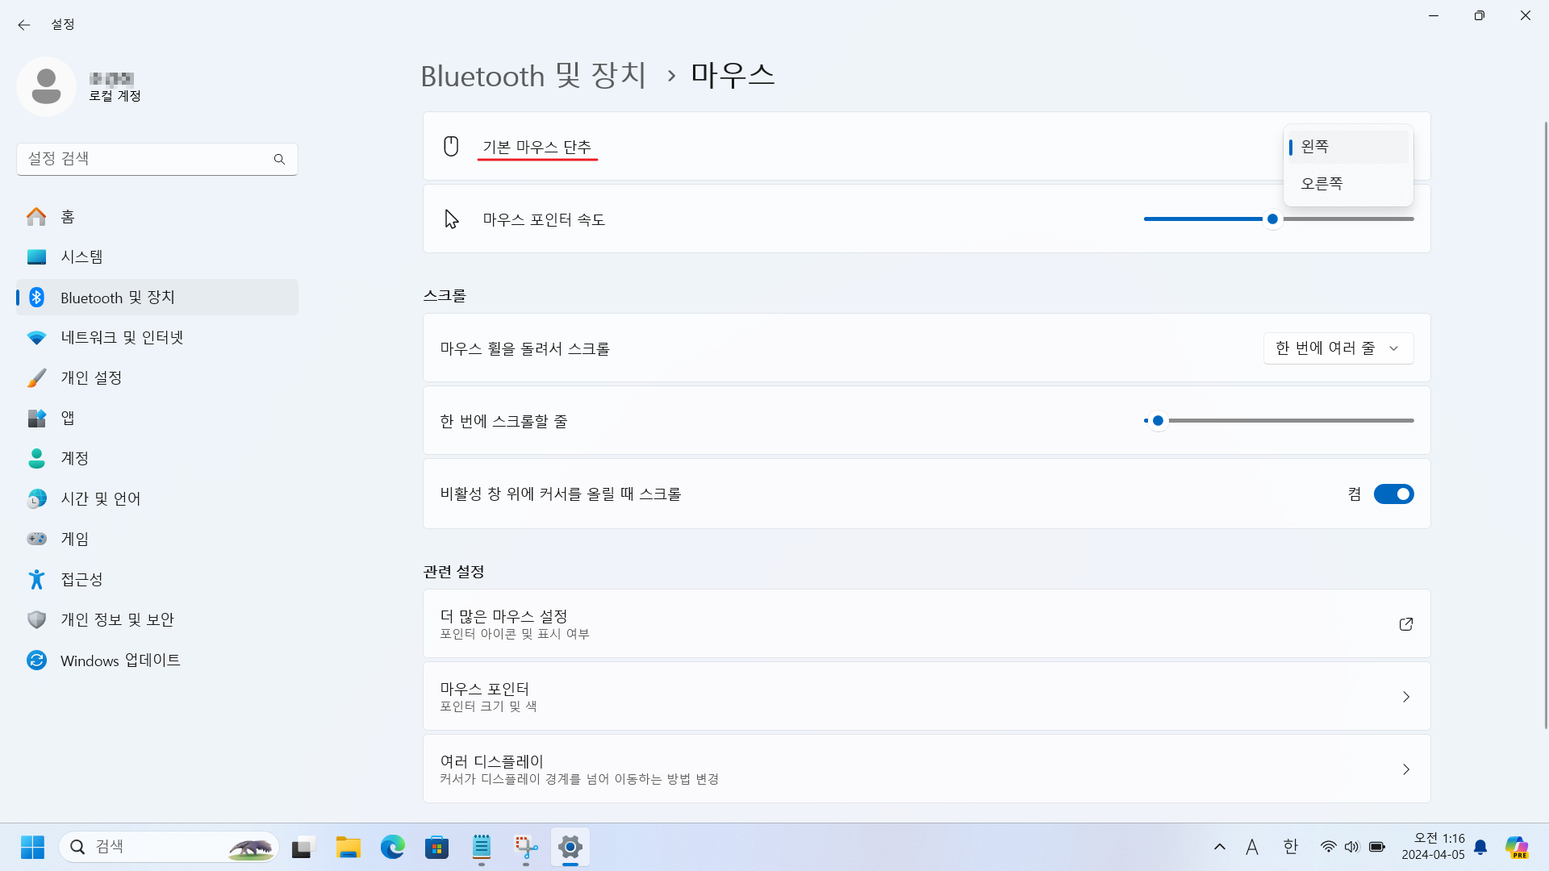Image resolution: width=1549 pixels, height=871 pixels.
Task: Open Copilot preview icon in tray
Action: pos(1517,847)
